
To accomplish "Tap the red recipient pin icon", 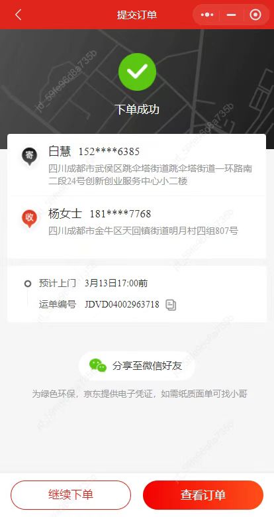I will pyautogui.click(x=29, y=218).
